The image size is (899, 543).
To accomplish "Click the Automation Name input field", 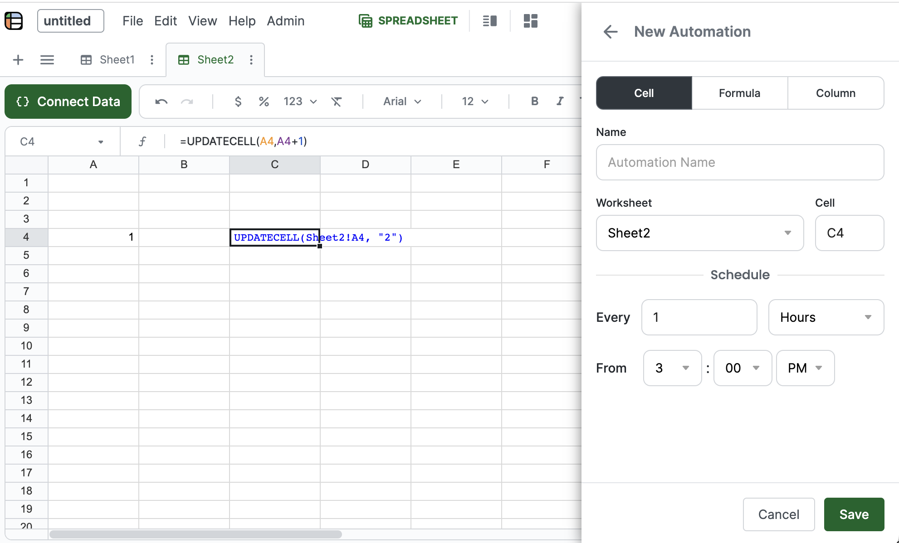I will [739, 162].
